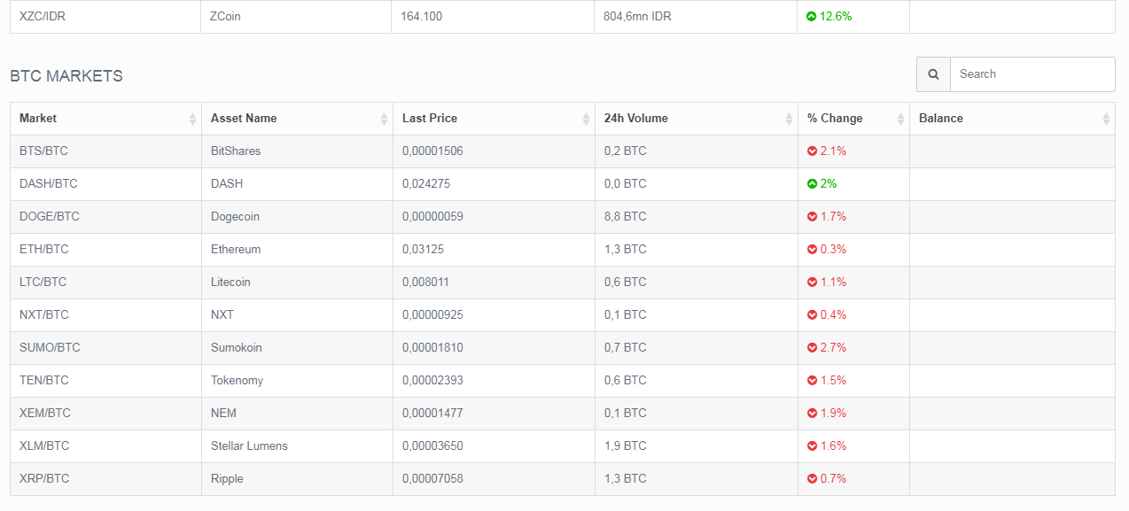The height and width of the screenshot is (511, 1129).
Task: Open the BTS/BTC market row
Action: pos(563,151)
